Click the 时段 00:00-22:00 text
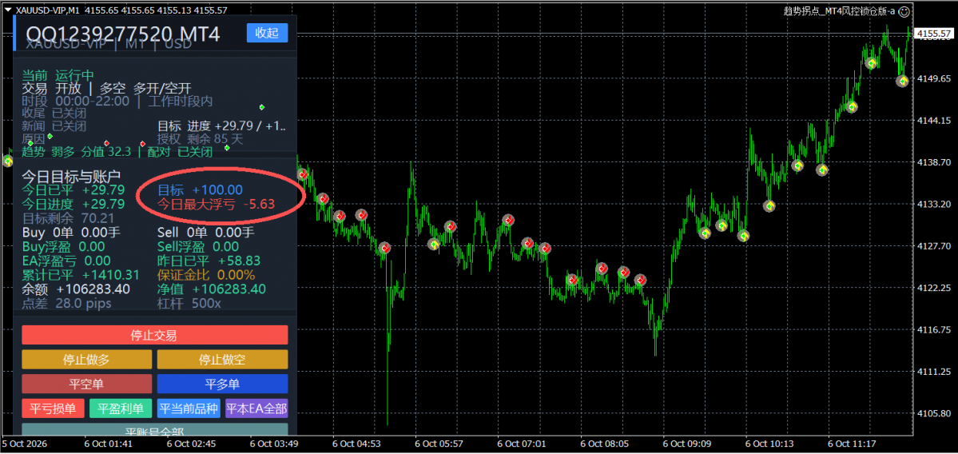Screen dimensions: 958x454 pos(76,101)
